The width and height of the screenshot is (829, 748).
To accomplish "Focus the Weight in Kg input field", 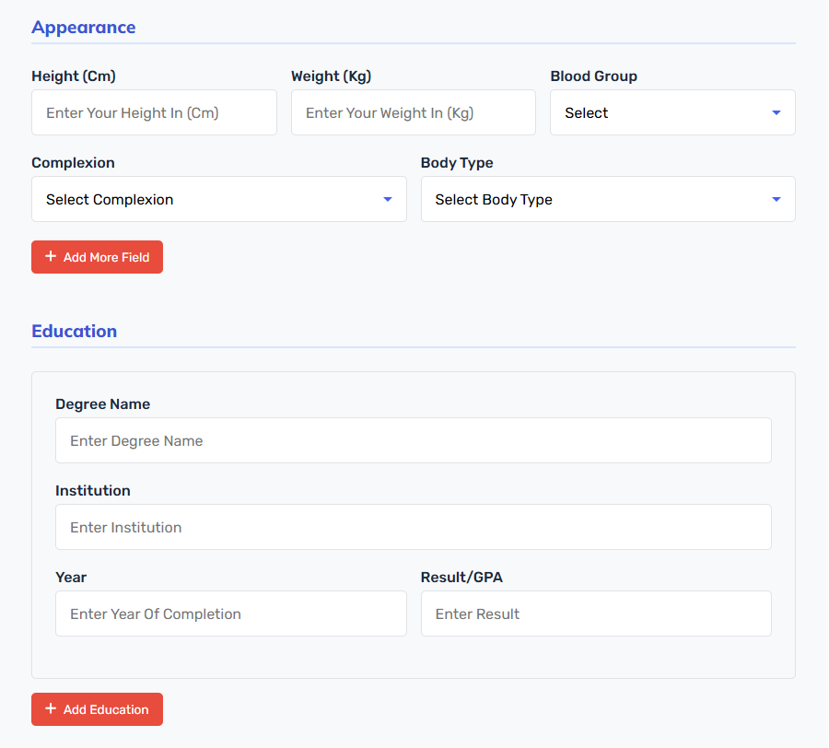I will (x=414, y=112).
